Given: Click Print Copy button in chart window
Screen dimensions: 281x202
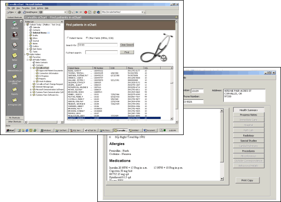Looking at the screenshot, I should (x=247, y=181).
